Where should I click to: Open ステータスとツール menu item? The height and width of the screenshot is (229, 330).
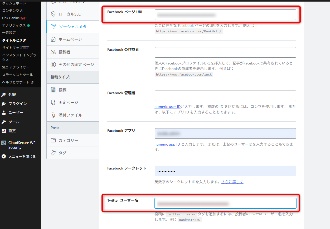tap(17, 75)
